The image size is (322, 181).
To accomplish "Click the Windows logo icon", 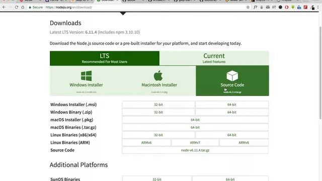I will 86,76.
